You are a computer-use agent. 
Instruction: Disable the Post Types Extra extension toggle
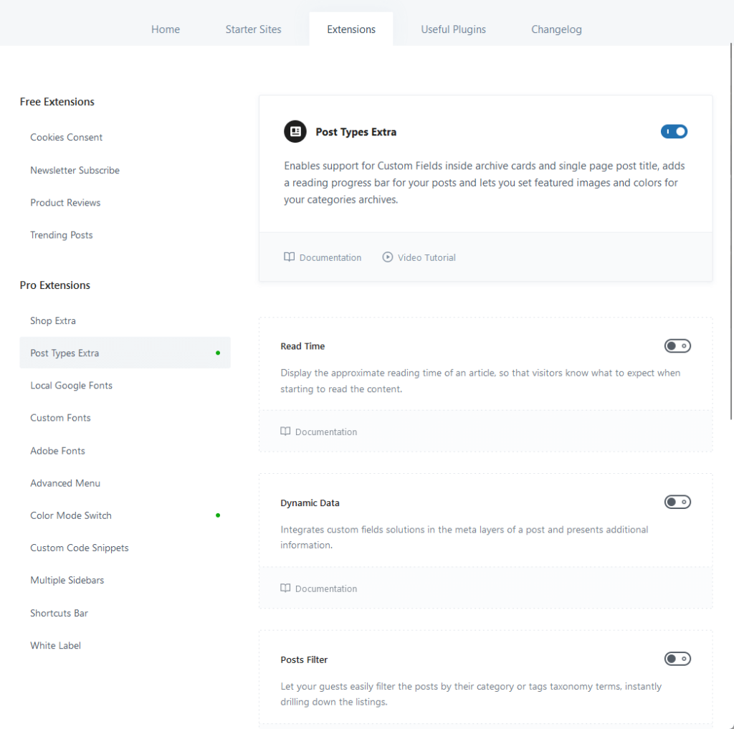tap(674, 132)
